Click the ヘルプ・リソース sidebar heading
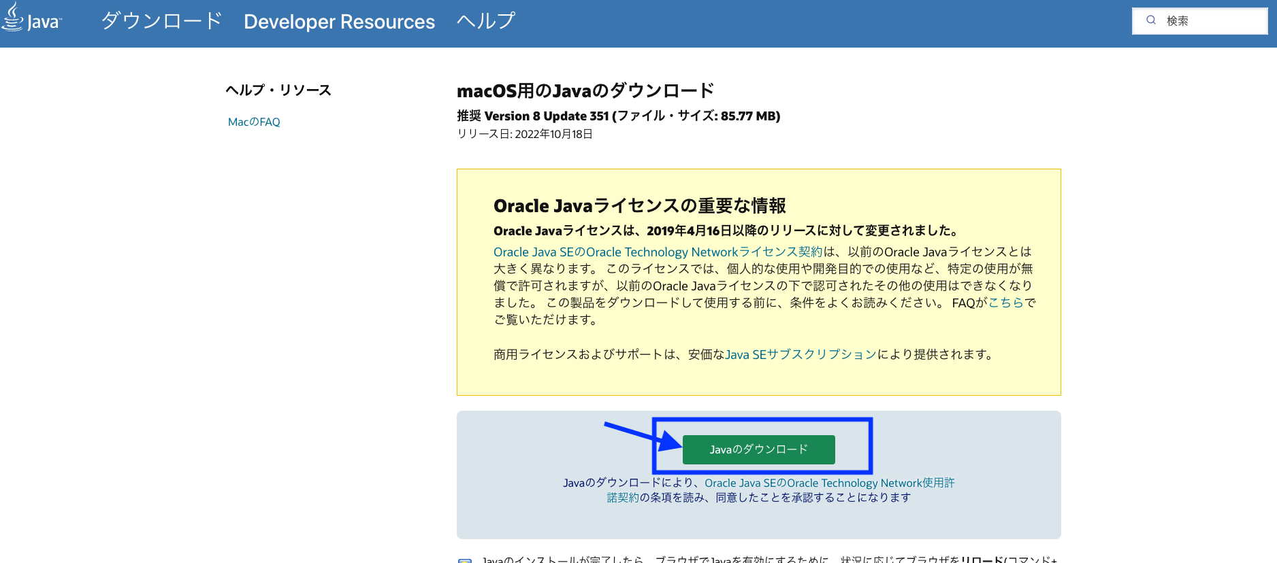 (x=278, y=90)
